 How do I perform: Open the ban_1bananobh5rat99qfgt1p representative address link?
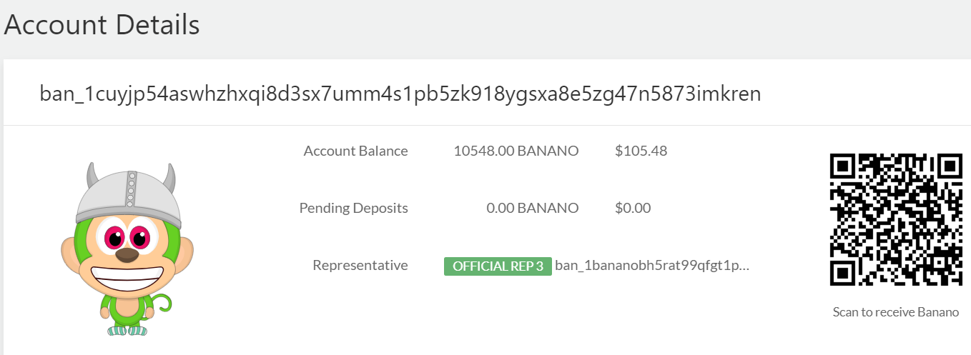pos(652,266)
